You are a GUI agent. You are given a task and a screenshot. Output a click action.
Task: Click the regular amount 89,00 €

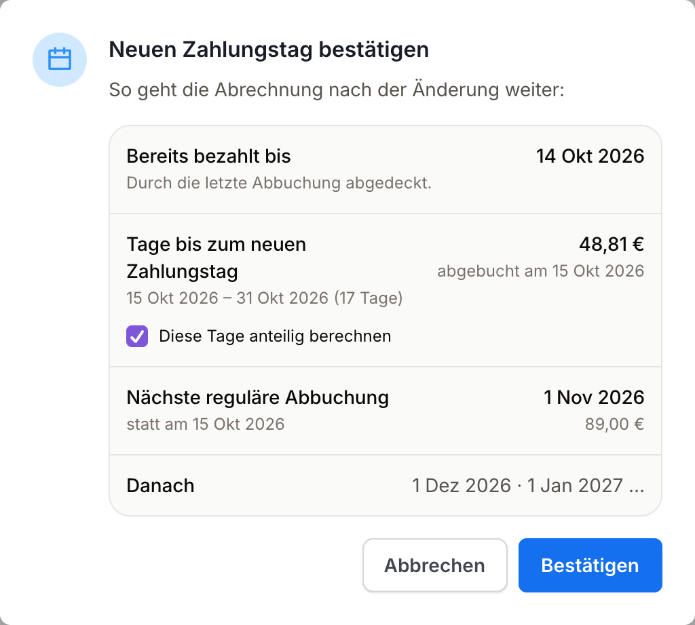coord(614,424)
